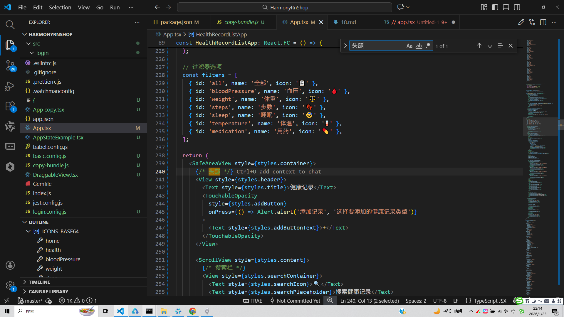The height and width of the screenshot is (317, 564).
Task: Go to next find match arrow
Action: coord(490,46)
